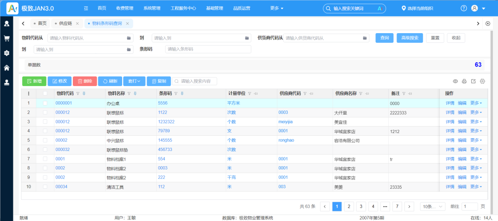The width and height of the screenshot is (498, 221).
Task: Open account dropdown arrow next to avatar
Action: (x=484, y=9)
